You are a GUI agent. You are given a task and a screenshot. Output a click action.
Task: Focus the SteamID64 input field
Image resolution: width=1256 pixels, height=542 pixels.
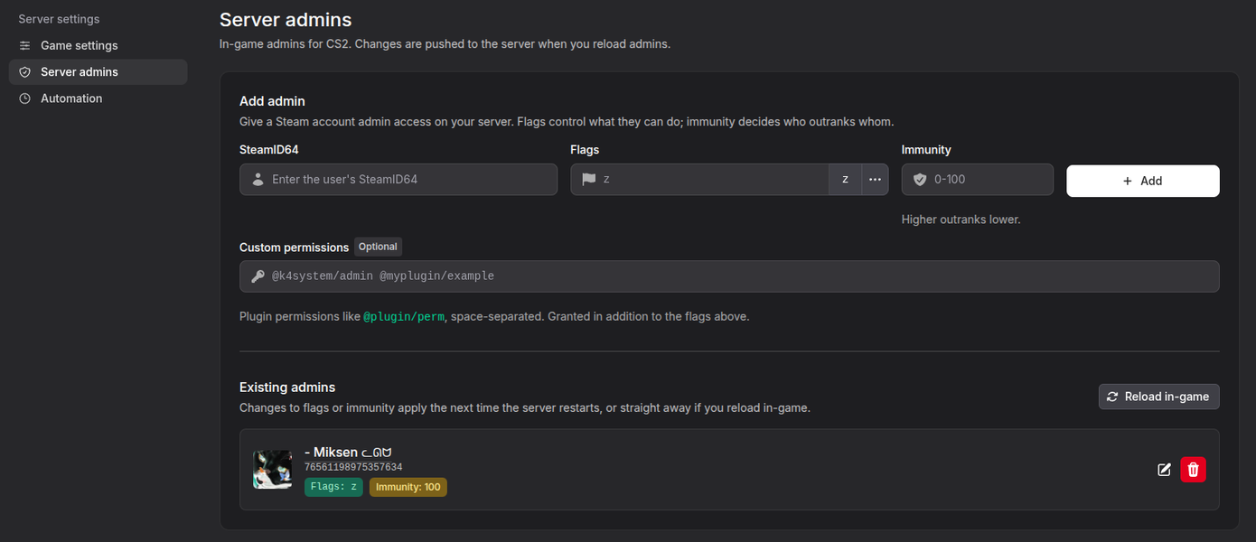point(398,179)
